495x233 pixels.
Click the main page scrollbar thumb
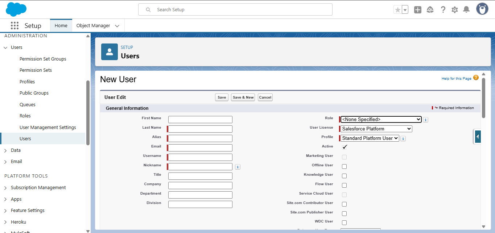tap(483, 97)
